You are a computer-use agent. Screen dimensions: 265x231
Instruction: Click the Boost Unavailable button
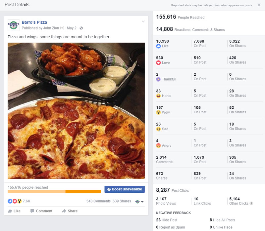125,189
